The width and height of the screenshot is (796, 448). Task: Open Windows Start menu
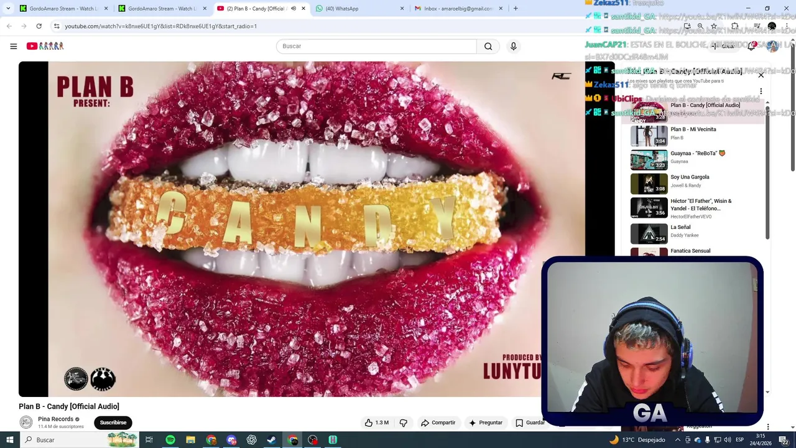(x=9, y=440)
